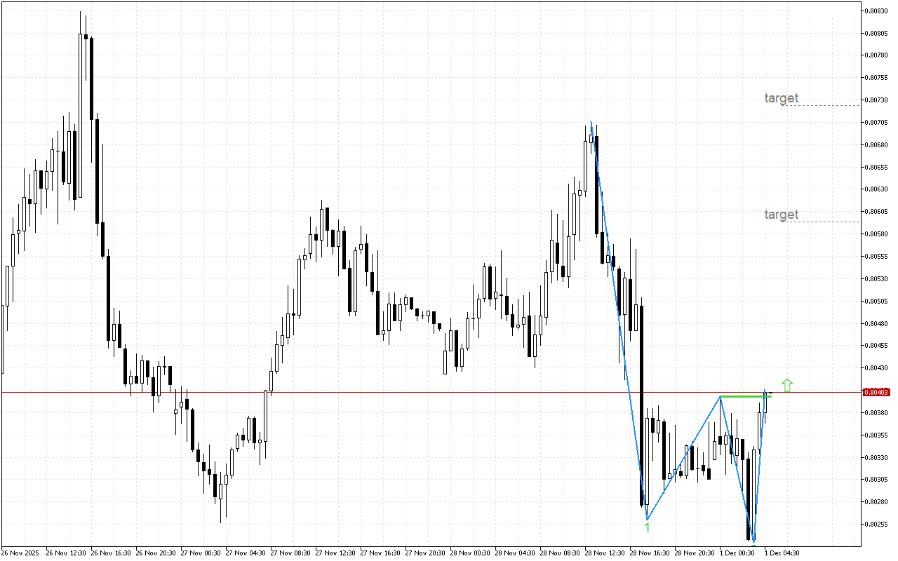Select the lower target label
Viewport: 898px width, 561px height.
click(x=781, y=215)
